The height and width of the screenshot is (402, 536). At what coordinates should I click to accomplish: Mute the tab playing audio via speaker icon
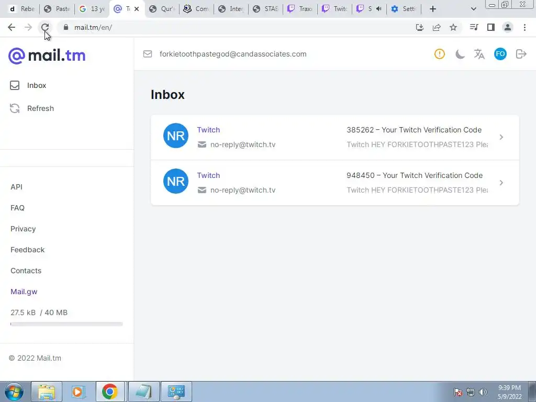(x=379, y=9)
